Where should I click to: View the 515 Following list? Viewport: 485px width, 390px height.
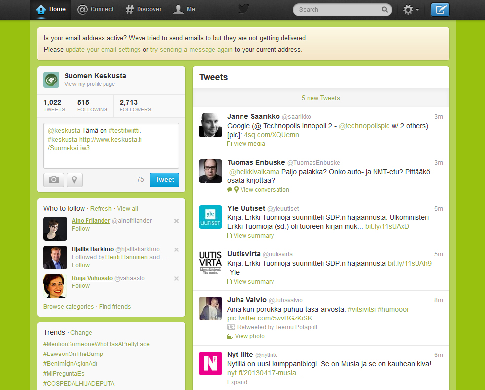[92, 105]
